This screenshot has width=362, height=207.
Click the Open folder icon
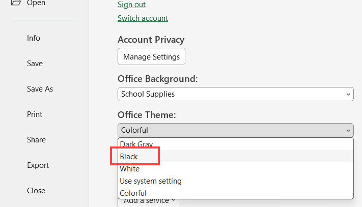16,3
